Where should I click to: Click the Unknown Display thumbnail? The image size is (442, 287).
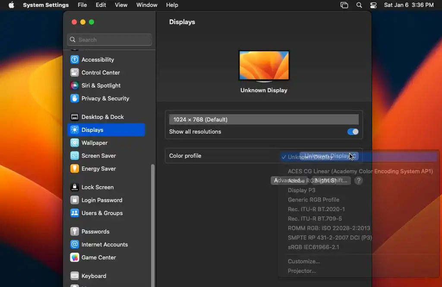click(x=264, y=66)
